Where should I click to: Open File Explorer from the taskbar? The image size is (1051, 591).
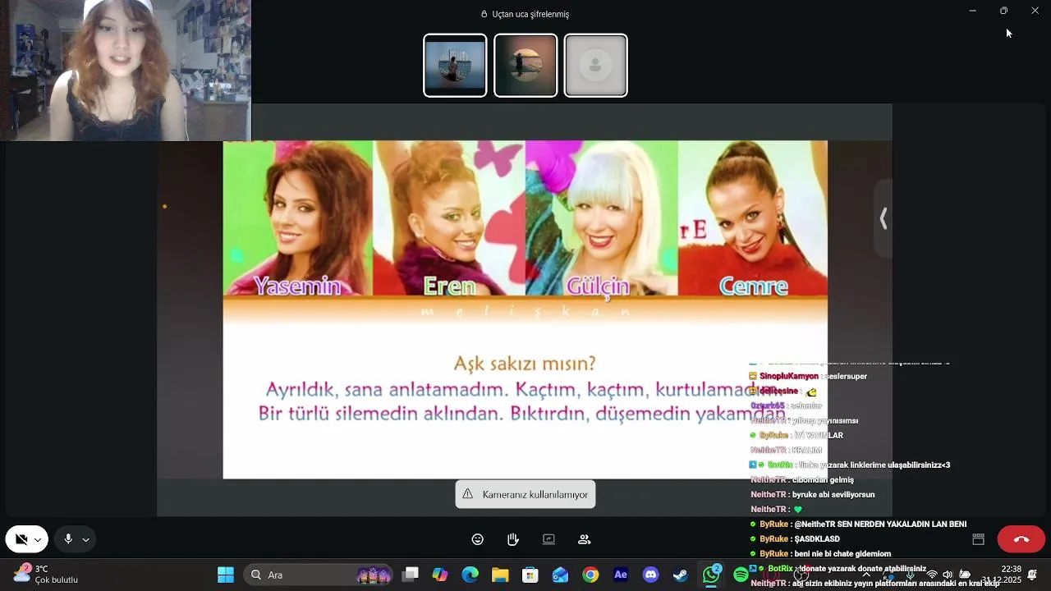500,575
